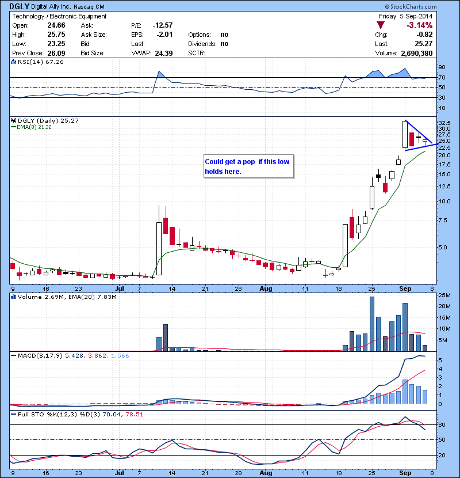The image size is (460, 478).
Task: Click the 'RSI(14) 67.26' indicator label
Action: pyautogui.click(x=41, y=62)
